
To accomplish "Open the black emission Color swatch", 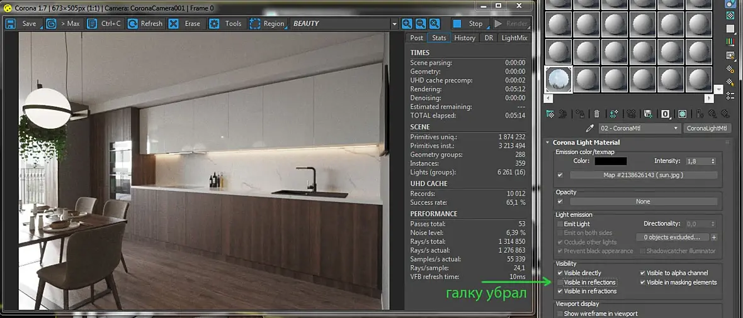I will click(611, 162).
